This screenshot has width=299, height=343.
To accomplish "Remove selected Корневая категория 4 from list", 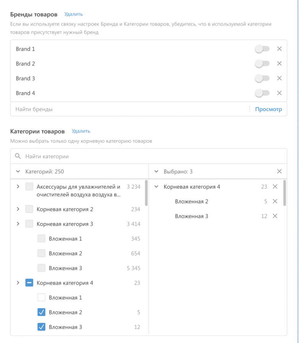I will click(x=275, y=187).
